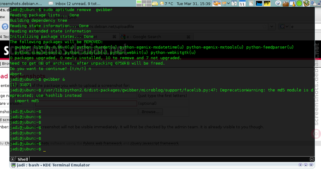Click the 'Do you want to continue?' prompt line
The image size is (321, 178).
click(51, 68)
